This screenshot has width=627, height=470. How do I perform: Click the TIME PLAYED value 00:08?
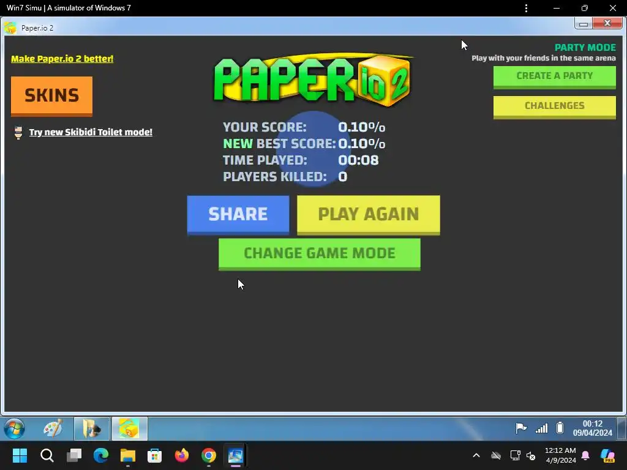coord(358,160)
